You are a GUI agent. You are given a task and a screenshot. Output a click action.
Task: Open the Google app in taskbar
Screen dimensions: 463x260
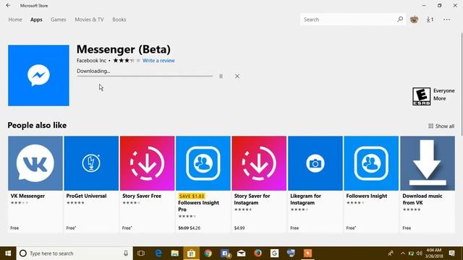[274, 253]
